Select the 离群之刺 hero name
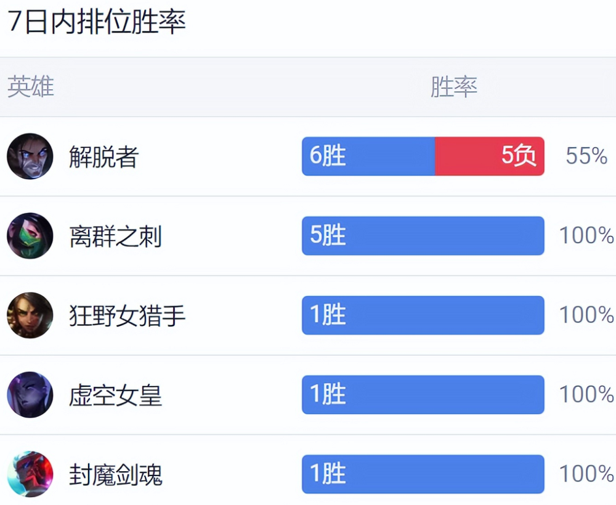 tap(115, 236)
